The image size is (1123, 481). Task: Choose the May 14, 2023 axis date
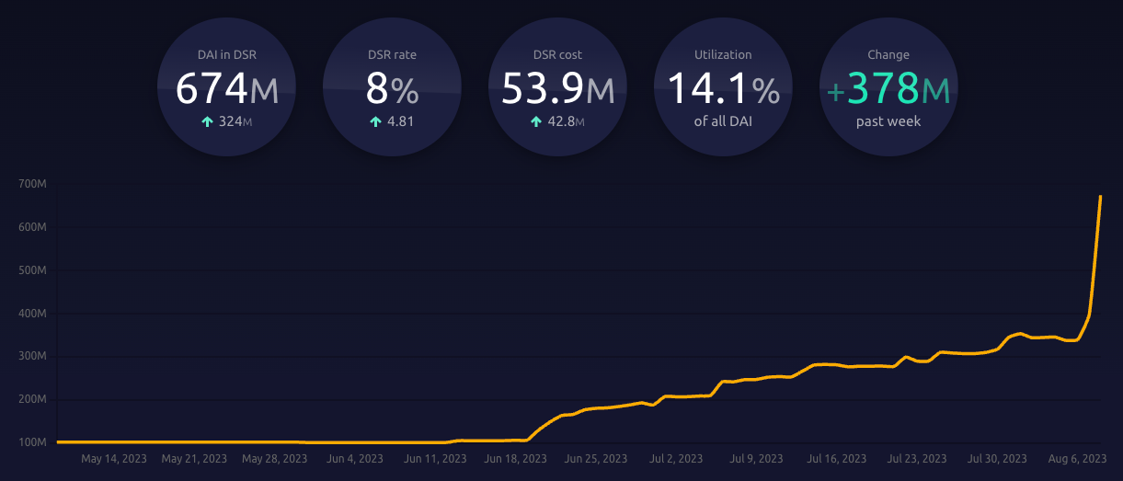(x=115, y=458)
